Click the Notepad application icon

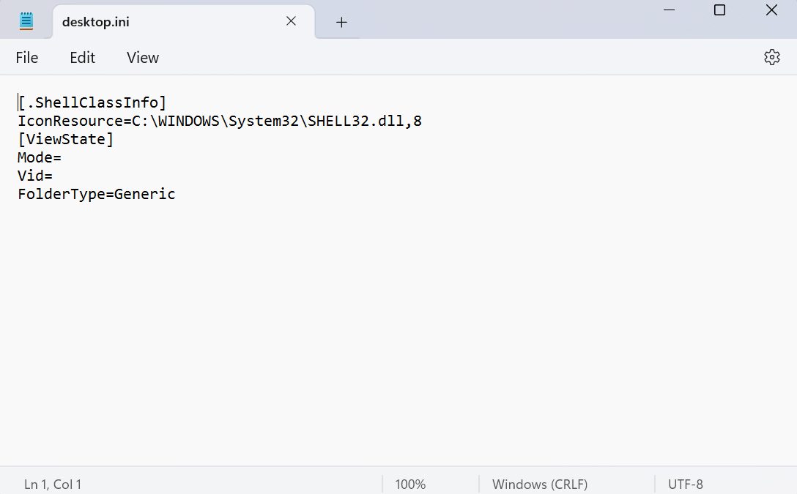click(26, 20)
